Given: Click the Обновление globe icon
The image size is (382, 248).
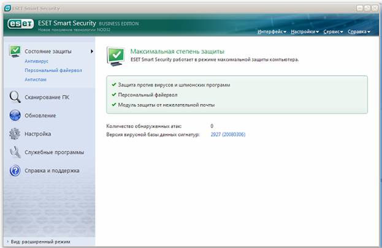Looking at the screenshot, I should pyautogui.click(x=15, y=115).
